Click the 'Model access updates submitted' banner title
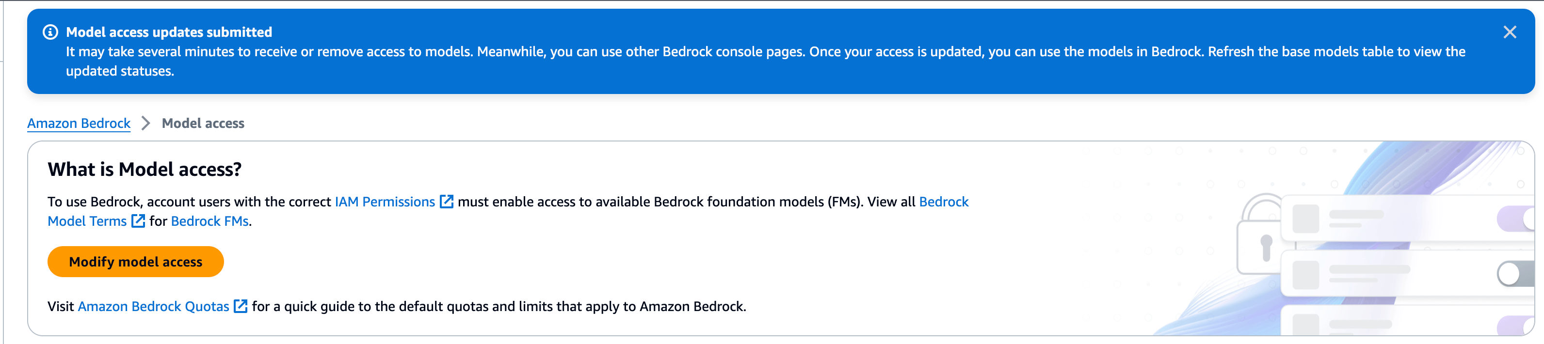 [x=168, y=32]
